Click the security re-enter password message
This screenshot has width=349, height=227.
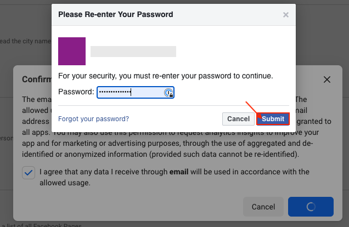click(165, 76)
